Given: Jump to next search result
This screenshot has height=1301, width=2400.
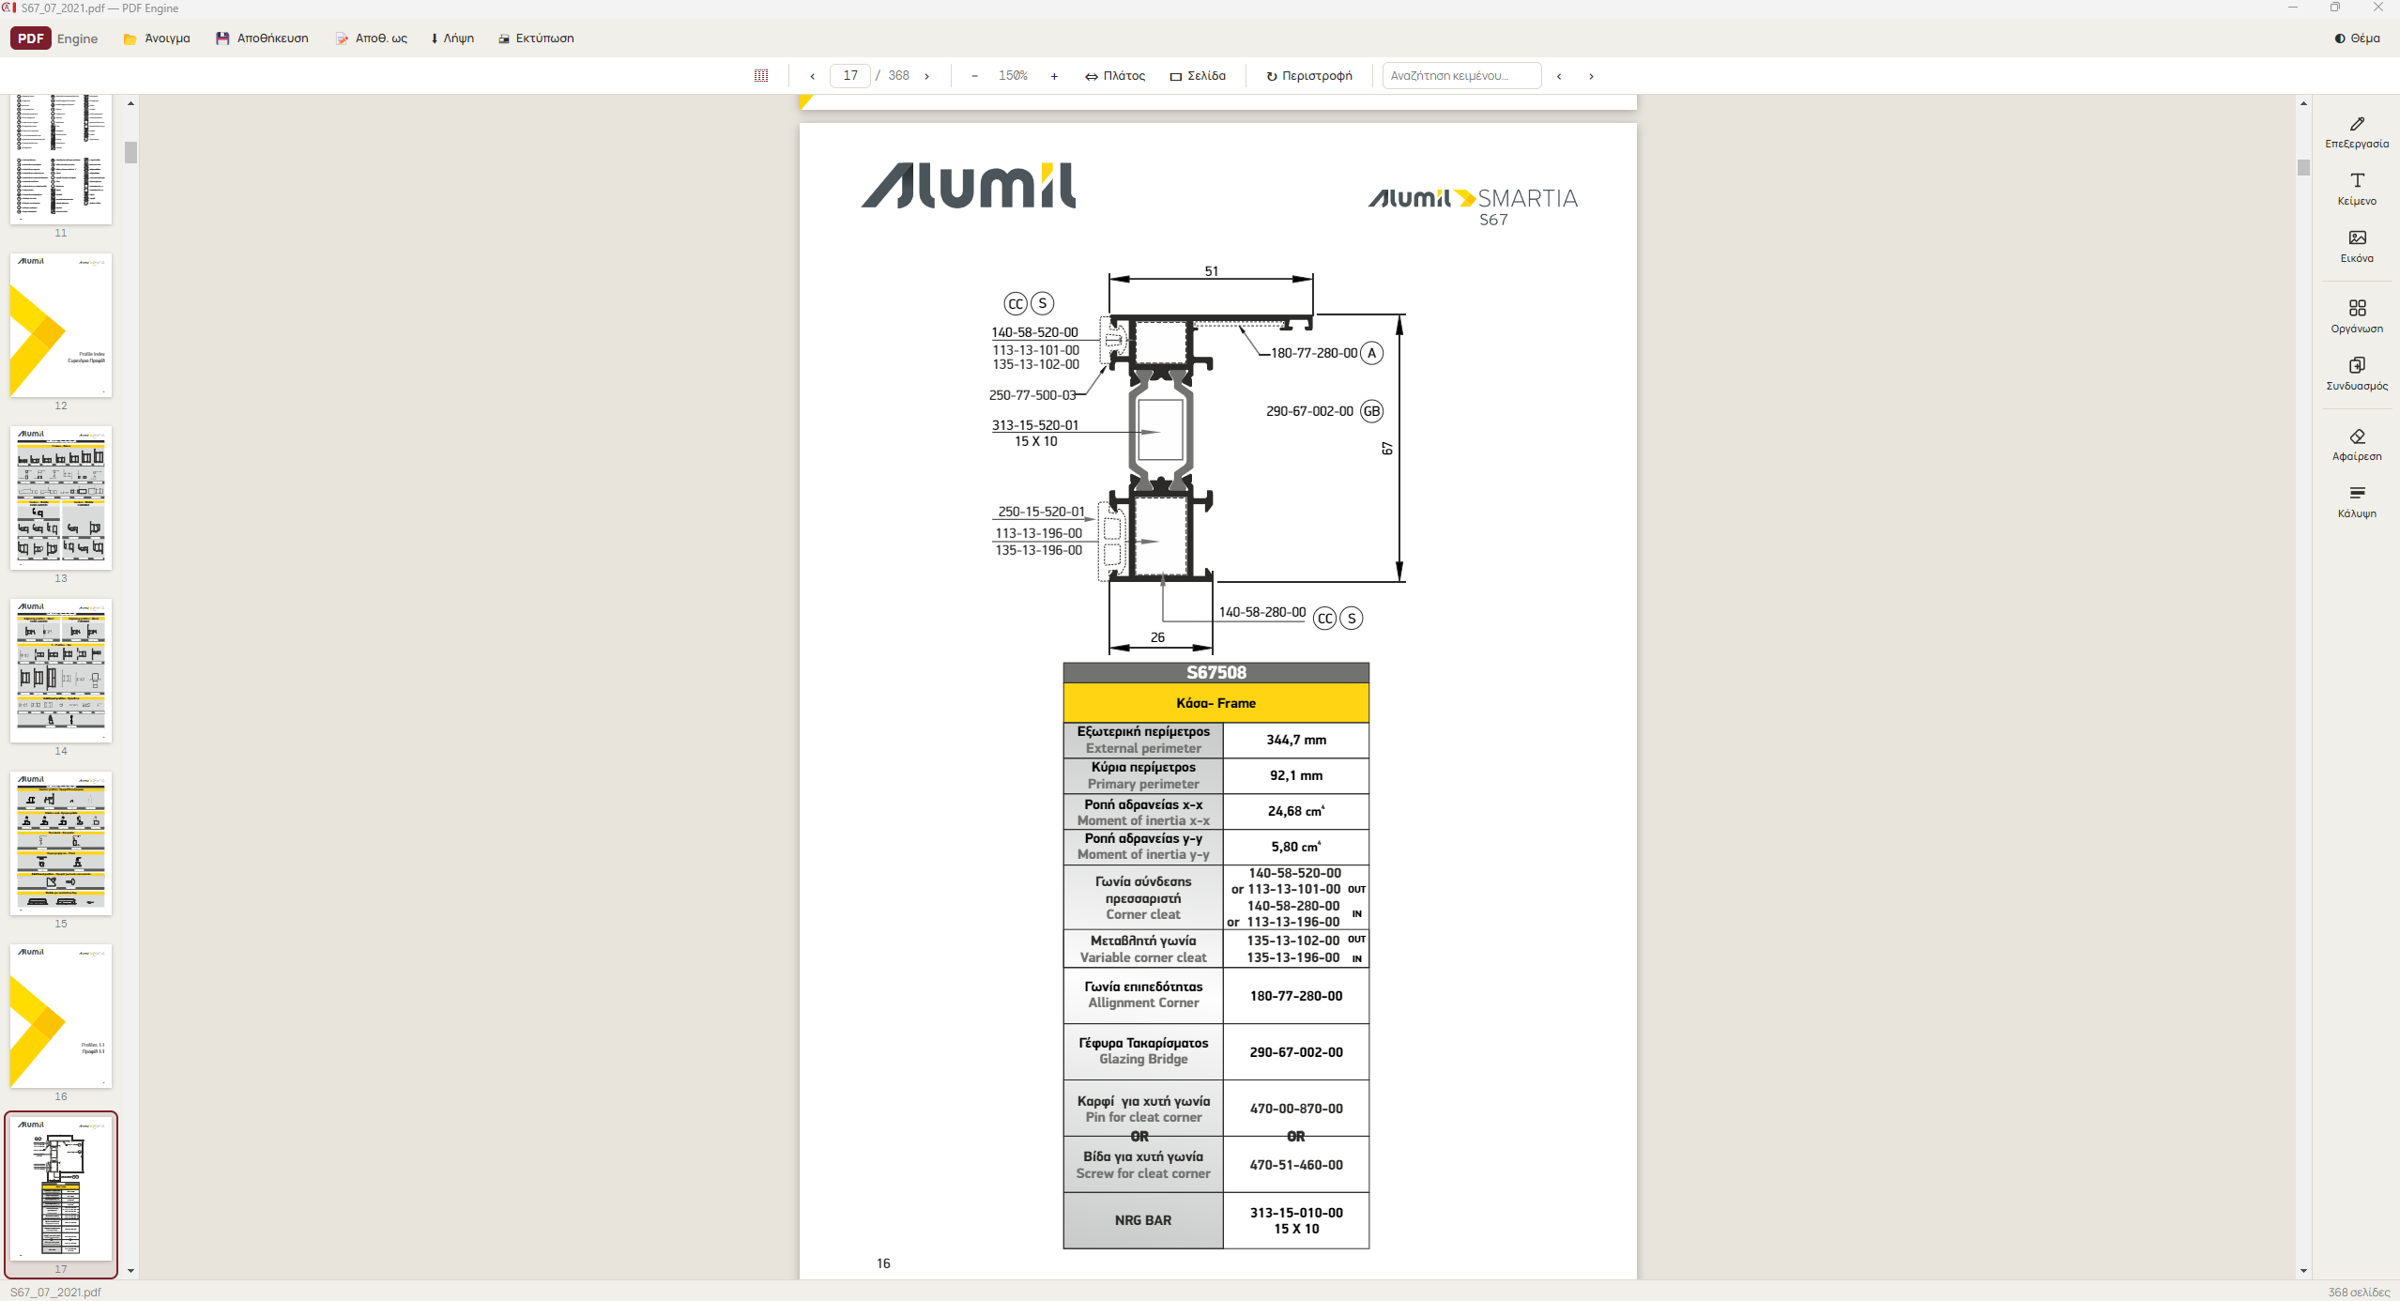Looking at the screenshot, I should 1591,76.
